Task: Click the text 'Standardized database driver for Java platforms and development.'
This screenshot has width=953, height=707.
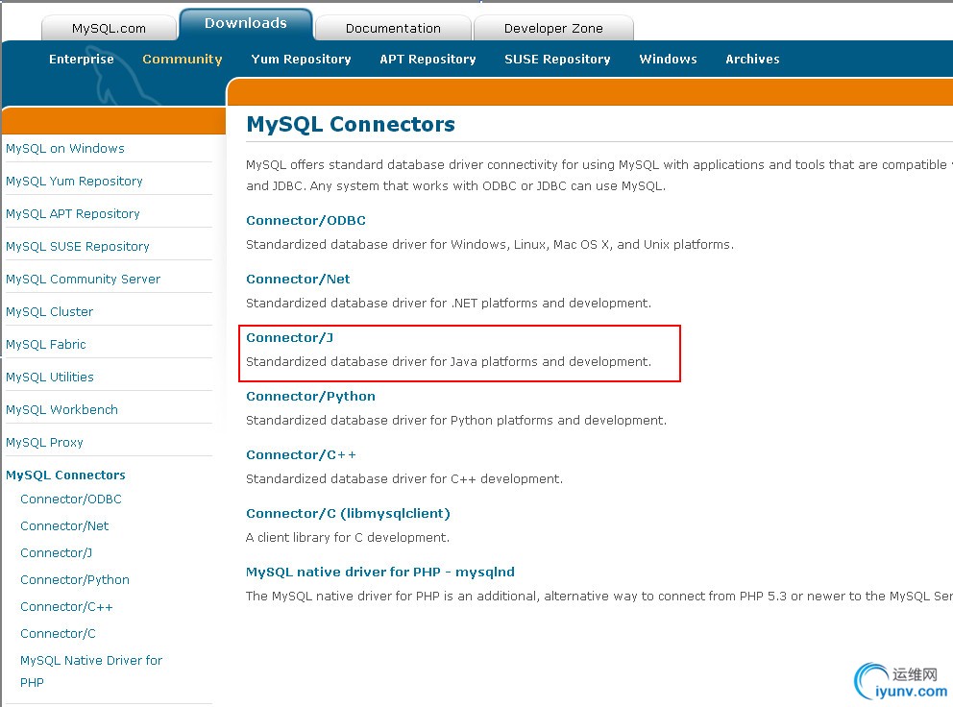Action: coord(449,362)
